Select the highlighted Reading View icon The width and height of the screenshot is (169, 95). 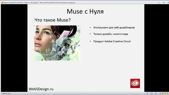coord(165,93)
